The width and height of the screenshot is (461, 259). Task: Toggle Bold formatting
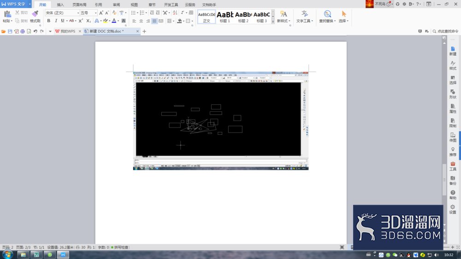click(x=49, y=21)
